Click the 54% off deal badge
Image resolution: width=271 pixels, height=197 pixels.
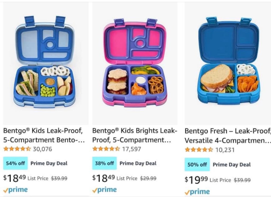tap(16, 163)
